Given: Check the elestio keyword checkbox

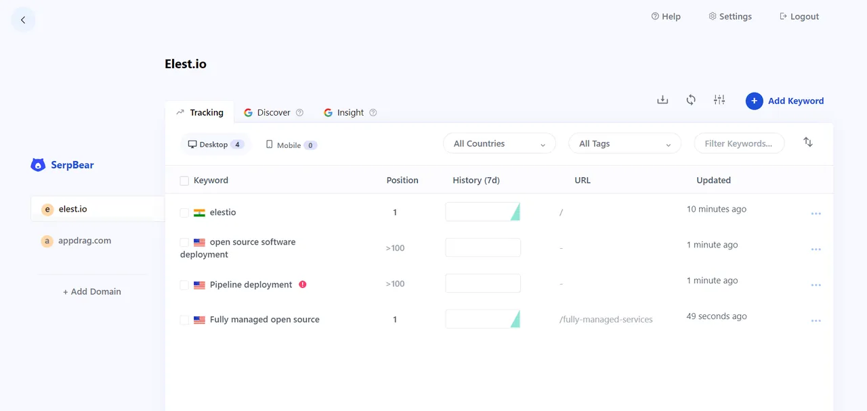Looking at the screenshot, I should (184, 212).
